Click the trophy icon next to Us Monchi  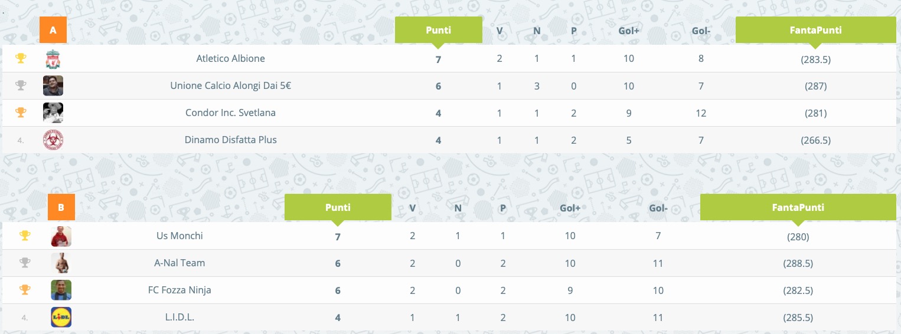point(25,236)
